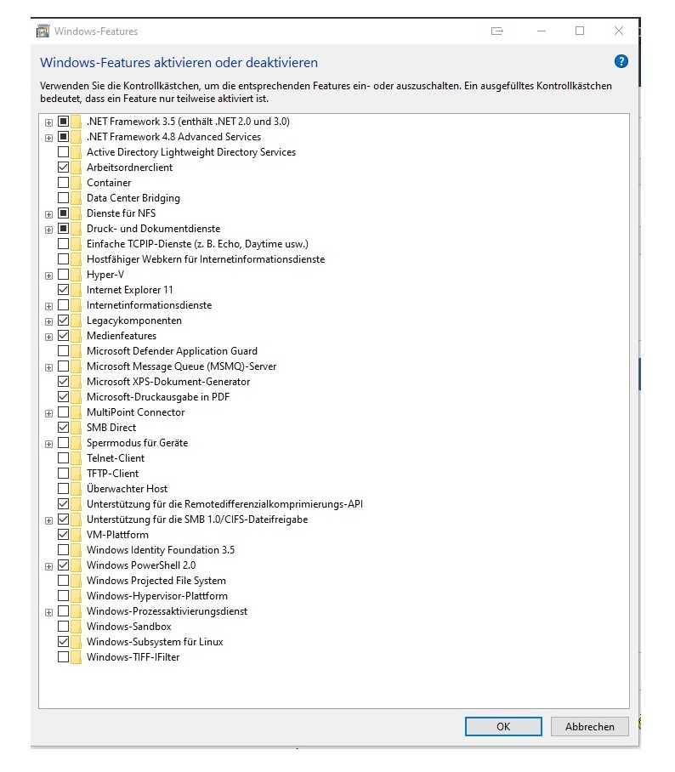Viewport: 675px width, 772px height.
Task: Select the Microsoft XPS-Dokument-Generator label
Action: click(168, 382)
